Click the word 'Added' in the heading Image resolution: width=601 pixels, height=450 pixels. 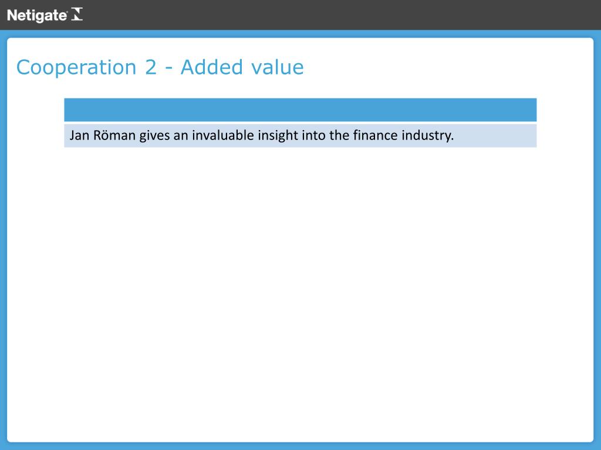(x=211, y=67)
